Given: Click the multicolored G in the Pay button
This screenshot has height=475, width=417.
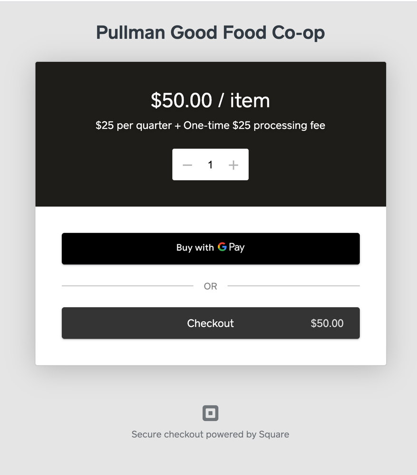Looking at the screenshot, I should point(222,248).
